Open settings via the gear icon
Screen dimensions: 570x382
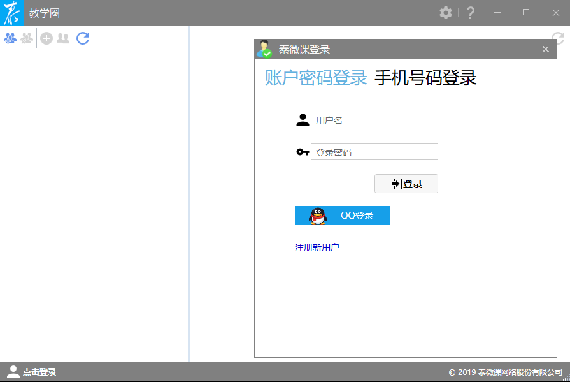click(446, 13)
